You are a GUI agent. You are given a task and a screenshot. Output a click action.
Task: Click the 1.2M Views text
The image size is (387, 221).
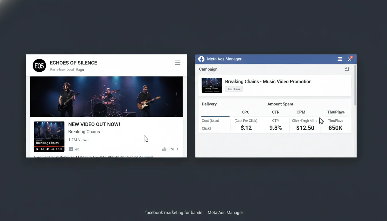(78, 140)
